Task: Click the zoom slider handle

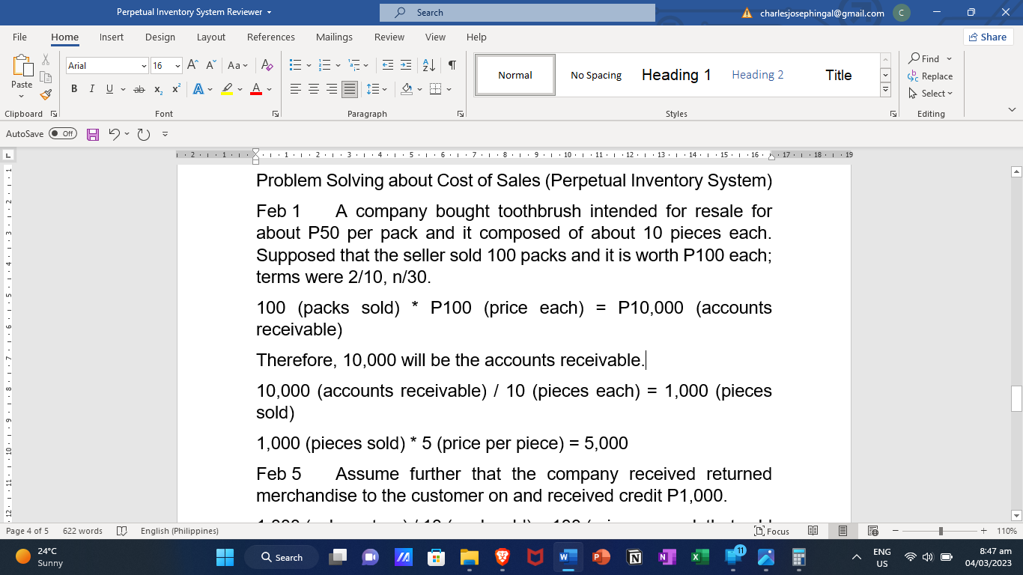Action: click(941, 531)
